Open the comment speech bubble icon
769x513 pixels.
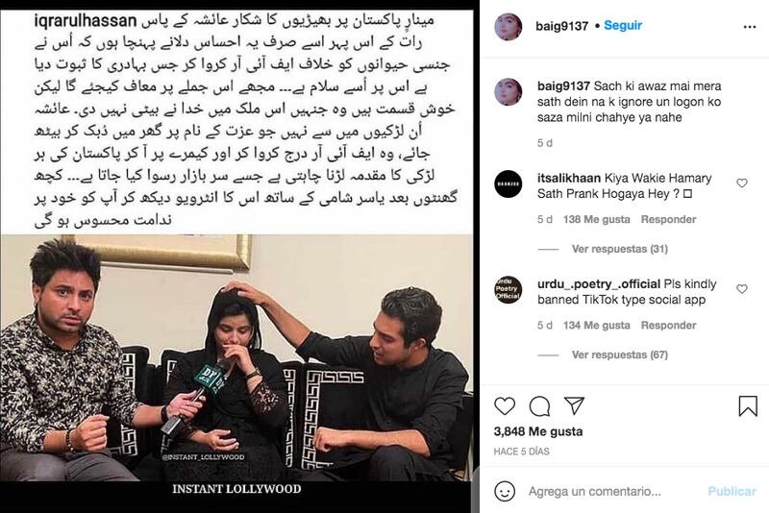(539, 406)
